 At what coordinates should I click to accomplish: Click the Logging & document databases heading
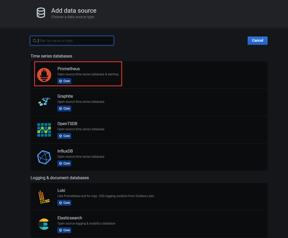(60, 178)
